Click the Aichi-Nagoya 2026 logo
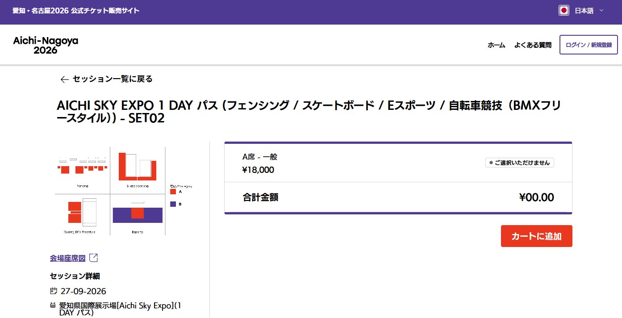Image resolution: width=622 pixels, height=318 pixels. click(46, 45)
